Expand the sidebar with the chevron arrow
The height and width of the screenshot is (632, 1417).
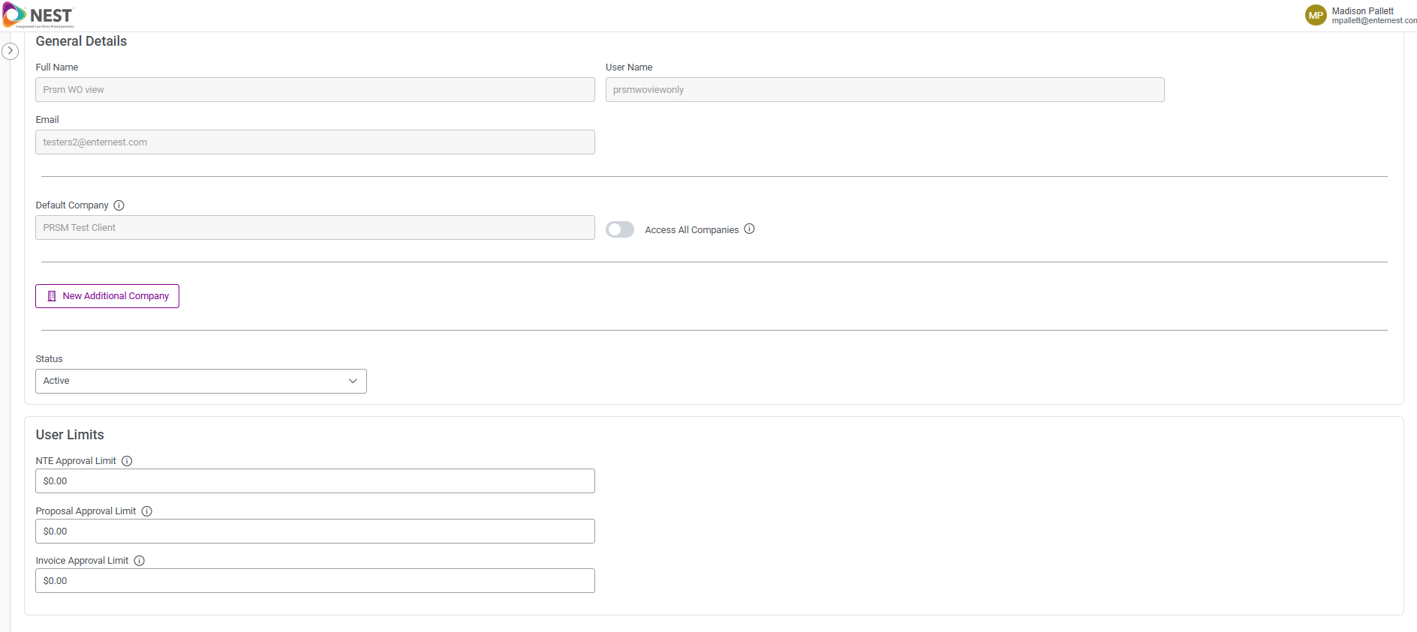point(11,51)
